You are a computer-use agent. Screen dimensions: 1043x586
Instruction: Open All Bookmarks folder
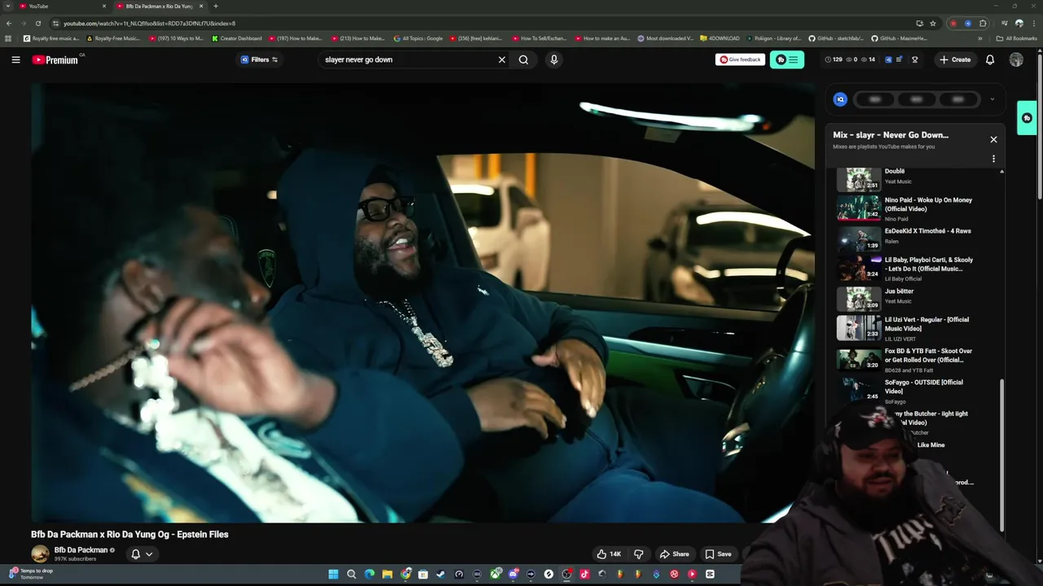pos(1016,38)
